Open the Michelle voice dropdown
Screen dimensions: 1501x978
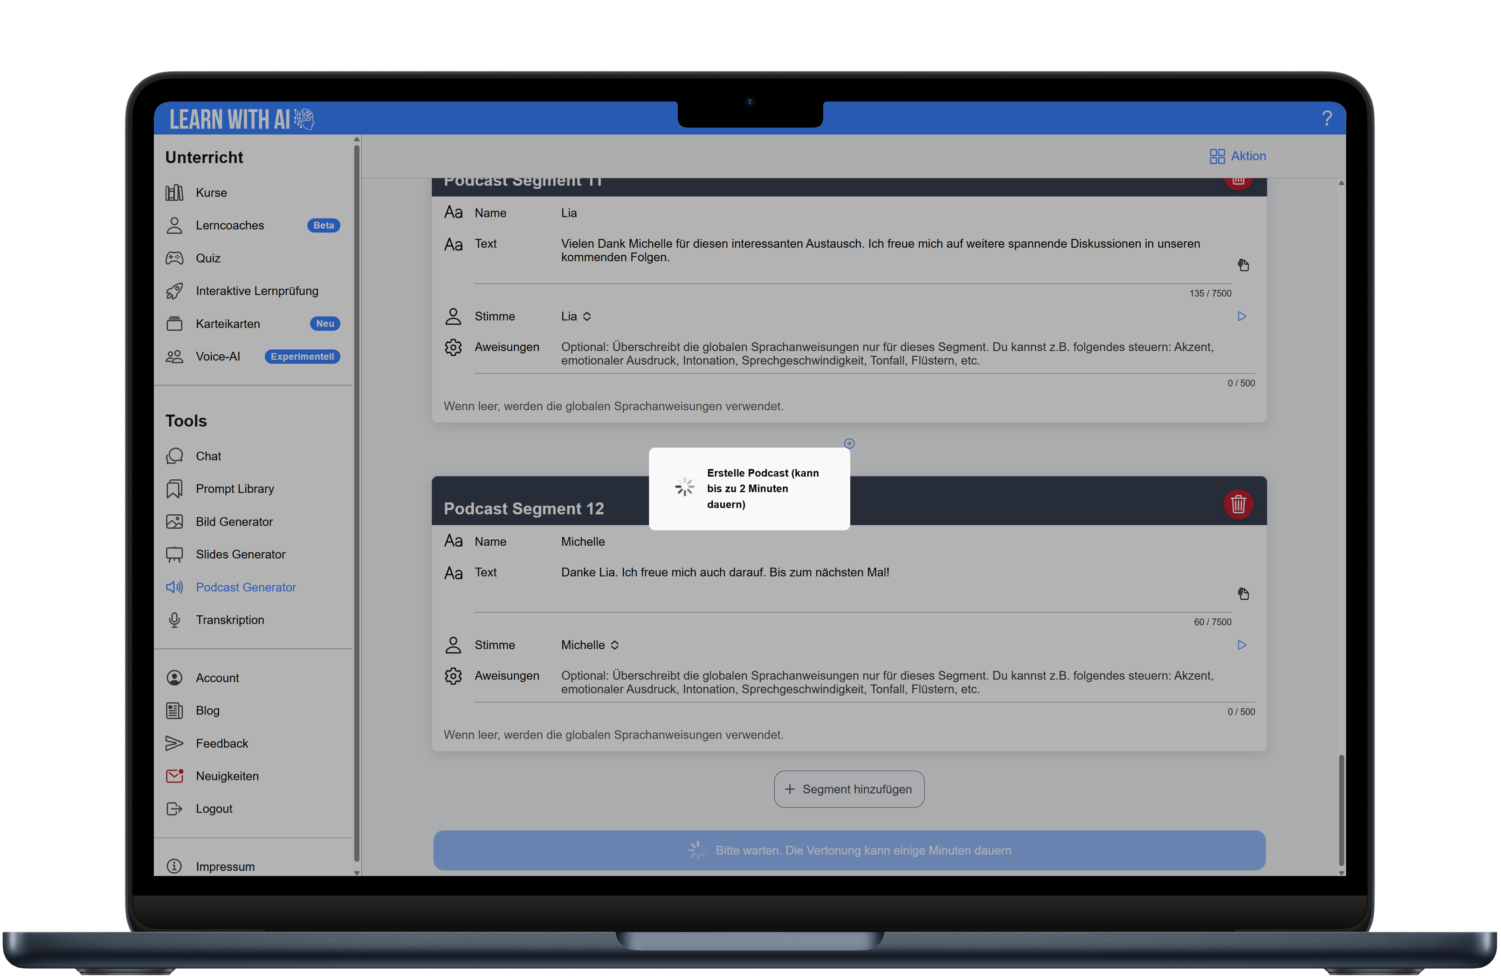tap(590, 645)
